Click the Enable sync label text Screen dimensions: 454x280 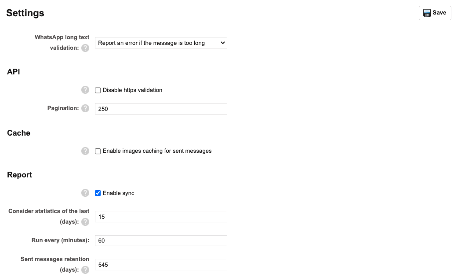tap(118, 193)
